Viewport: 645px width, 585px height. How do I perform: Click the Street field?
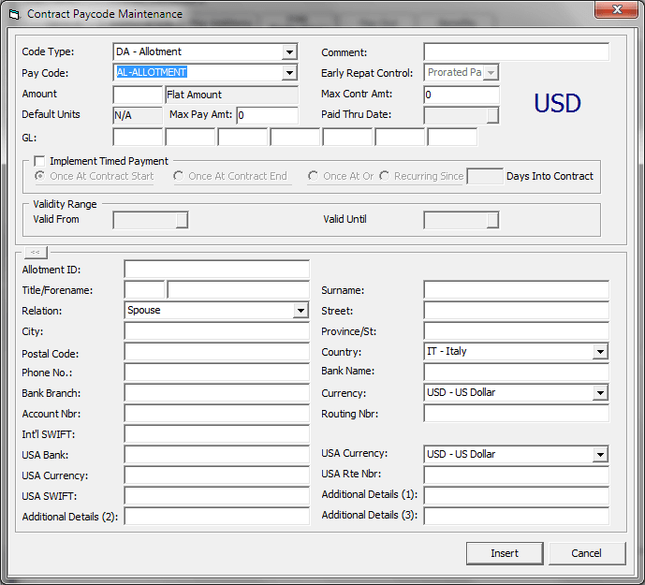[516, 311]
